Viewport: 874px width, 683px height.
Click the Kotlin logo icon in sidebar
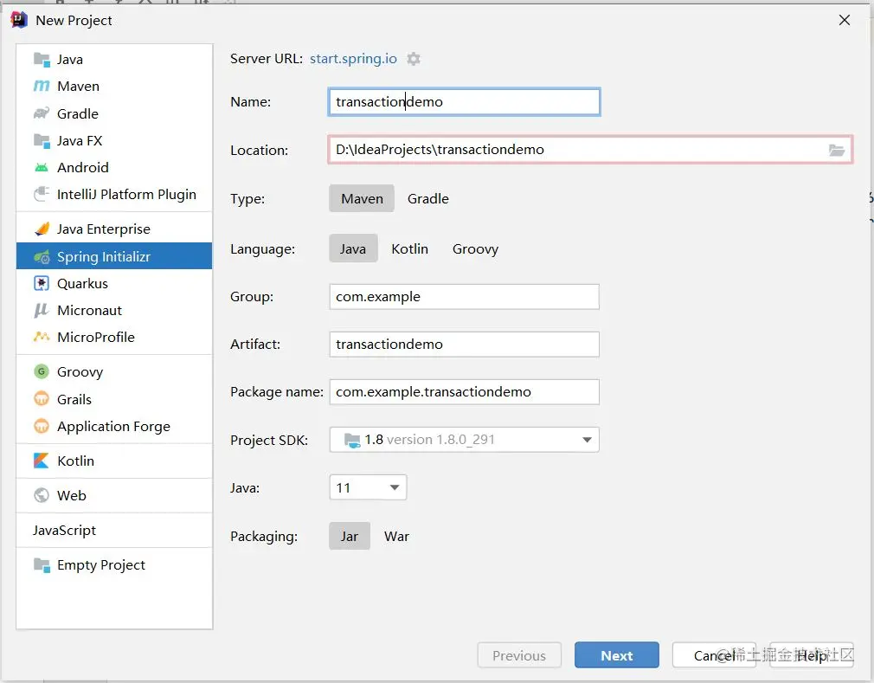(42, 461)
